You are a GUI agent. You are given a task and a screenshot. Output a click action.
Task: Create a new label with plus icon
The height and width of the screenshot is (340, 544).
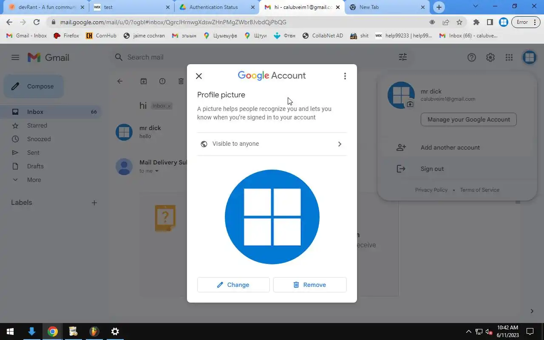click(x=94, y=203)
